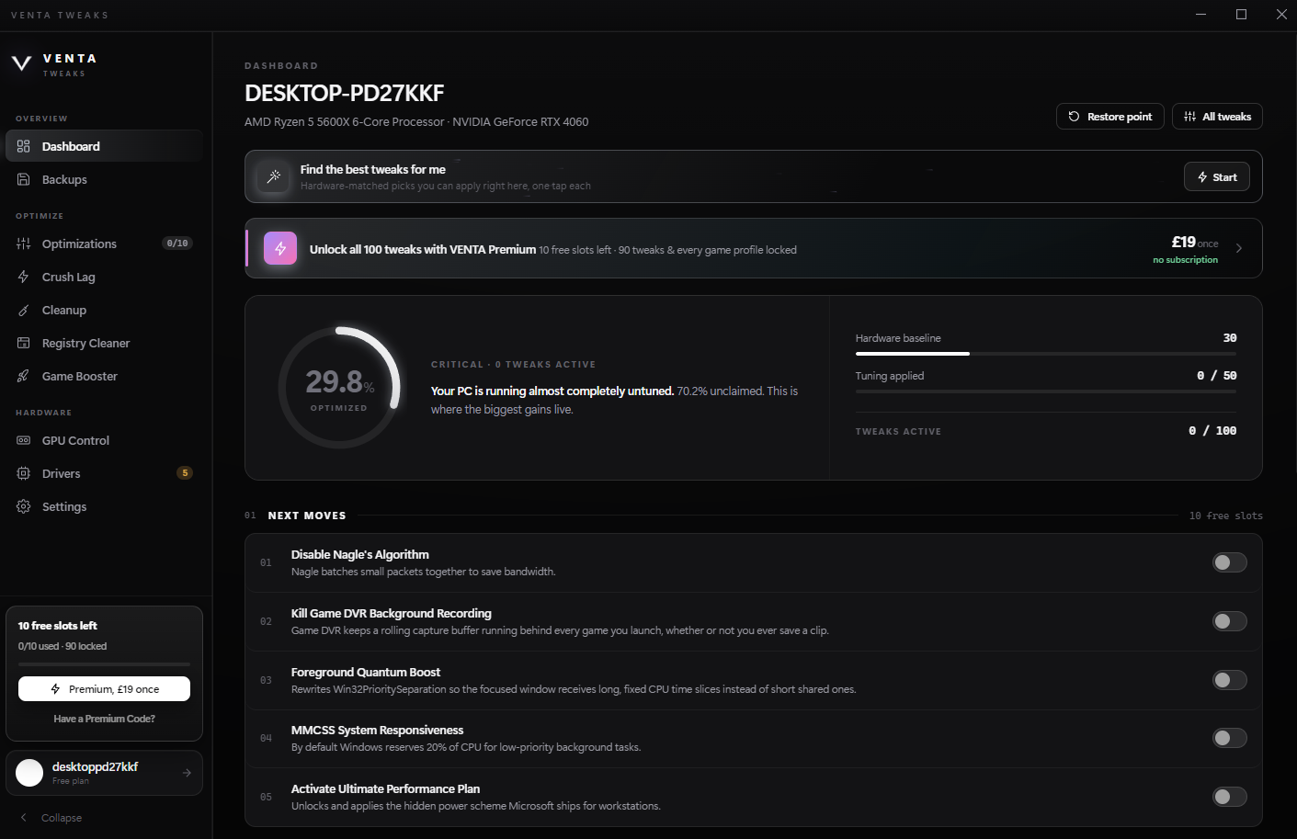
Task: Click the Venta V logo icon
Action: click(21, 63)
